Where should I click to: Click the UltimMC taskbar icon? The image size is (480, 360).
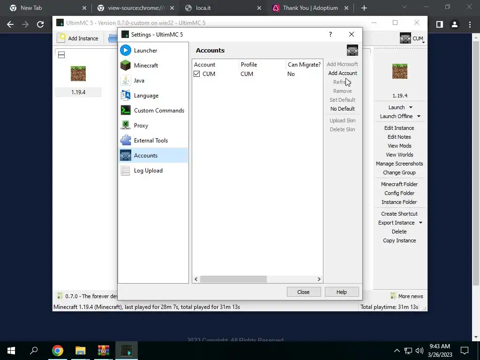click(x=127, y=351)
